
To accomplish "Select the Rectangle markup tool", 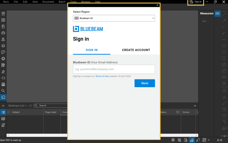I will pos(224,46).
